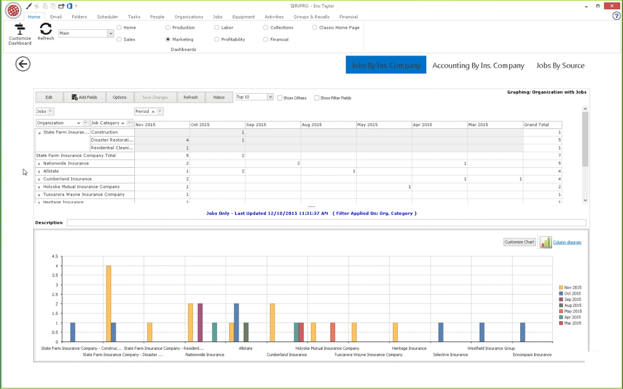623x389 pixels.
Task: Click the Customize Chart button
Action: coord(519,242)
